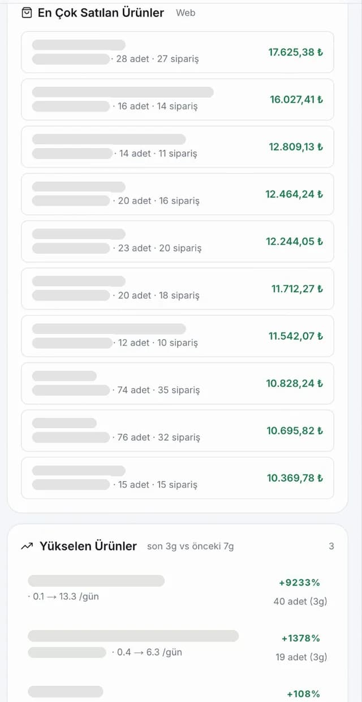362x702 pixels.
Task: Click the trending-up arrow icon beside Yükselen Ürünler
Action: coord(27,546)
